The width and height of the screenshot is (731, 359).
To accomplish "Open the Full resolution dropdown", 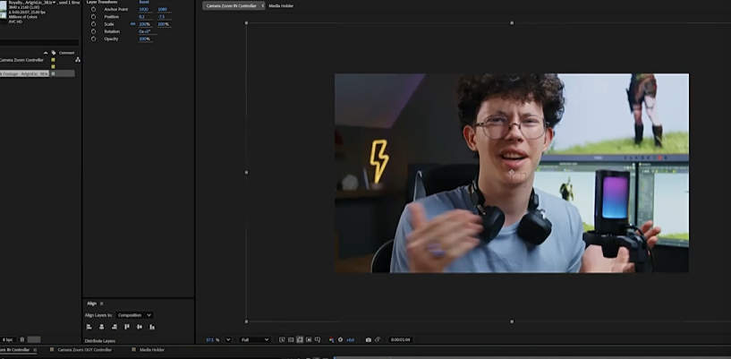I will [255, 340].
